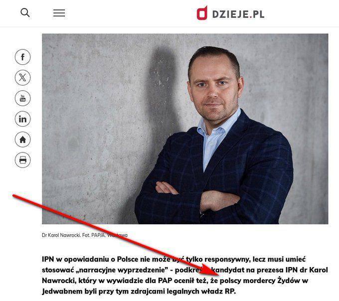Click the article lead paragraph text
This screenshot has width=339, height=301.
185,275
